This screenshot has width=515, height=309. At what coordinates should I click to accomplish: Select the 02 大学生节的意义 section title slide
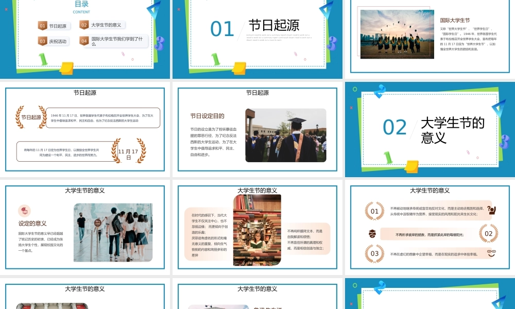click(430, 129)
